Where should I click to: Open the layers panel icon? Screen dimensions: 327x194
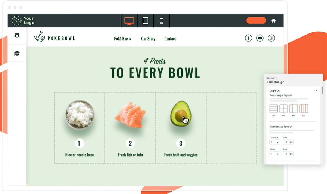pyautogui.click(x=17, y=35)
